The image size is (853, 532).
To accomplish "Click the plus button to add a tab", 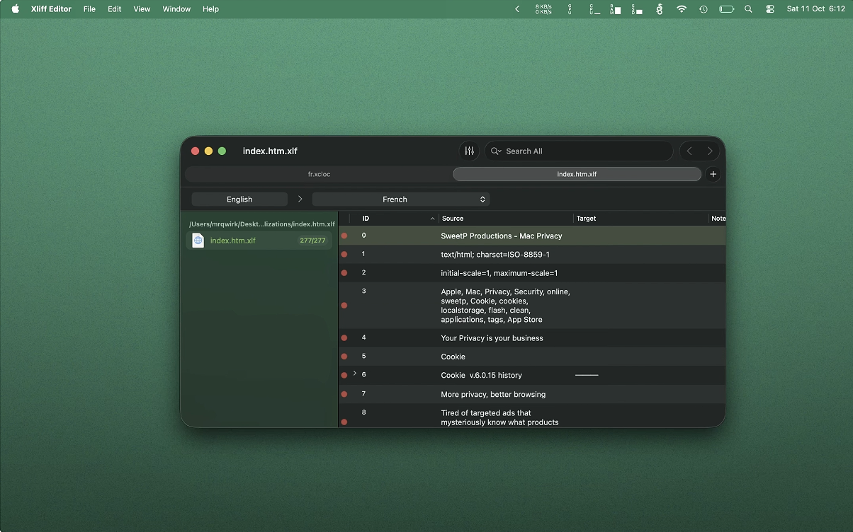I will point(713,174).
